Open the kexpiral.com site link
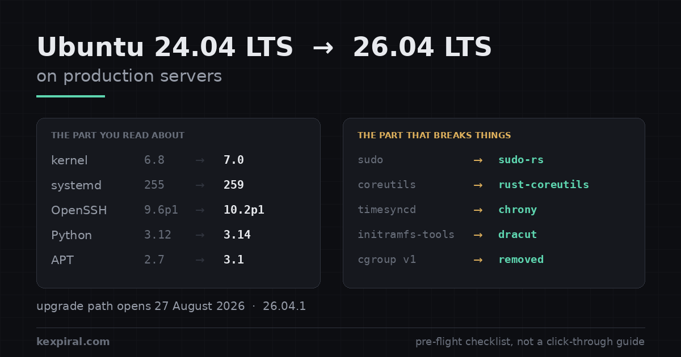The image size is (681, 357). 73,342
